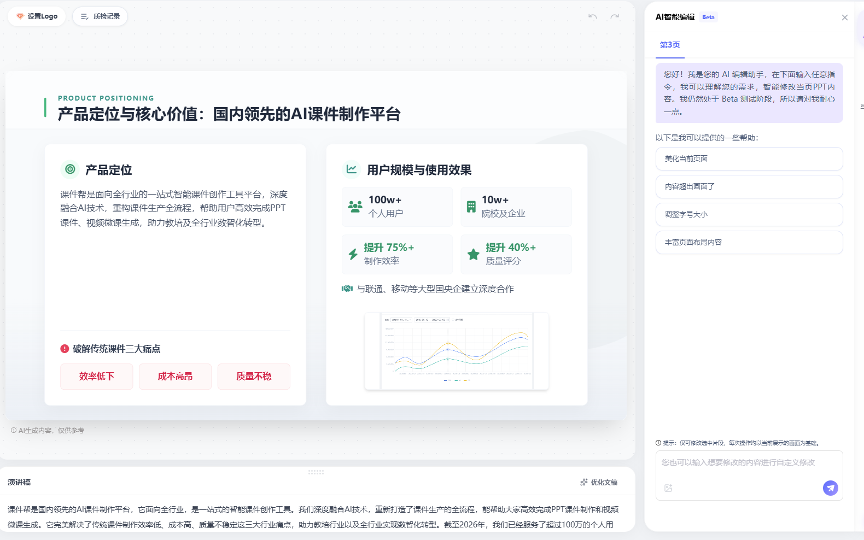
Task: Click the slide title 产品定位与核心价值
Action: (229, 114)
